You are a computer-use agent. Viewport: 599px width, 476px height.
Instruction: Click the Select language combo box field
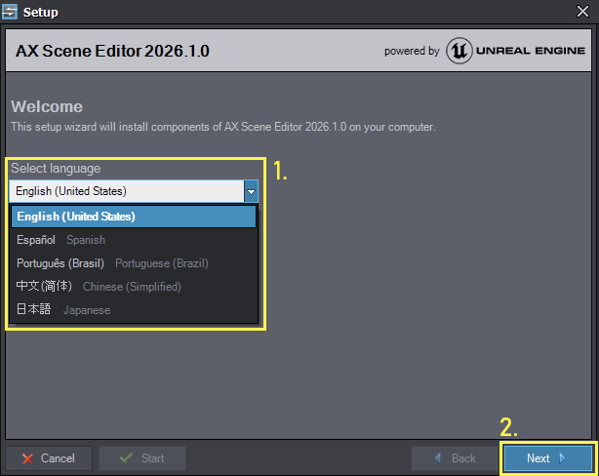coord(127,191)
